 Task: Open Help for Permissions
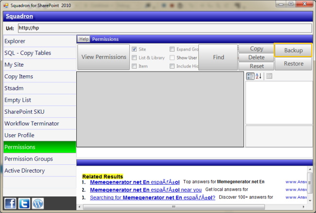coord(84,39)
